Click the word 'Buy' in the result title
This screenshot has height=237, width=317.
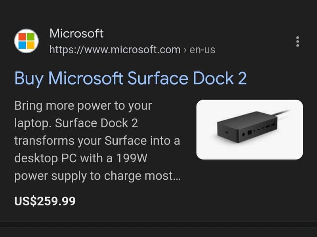click(x=29, y=78)
